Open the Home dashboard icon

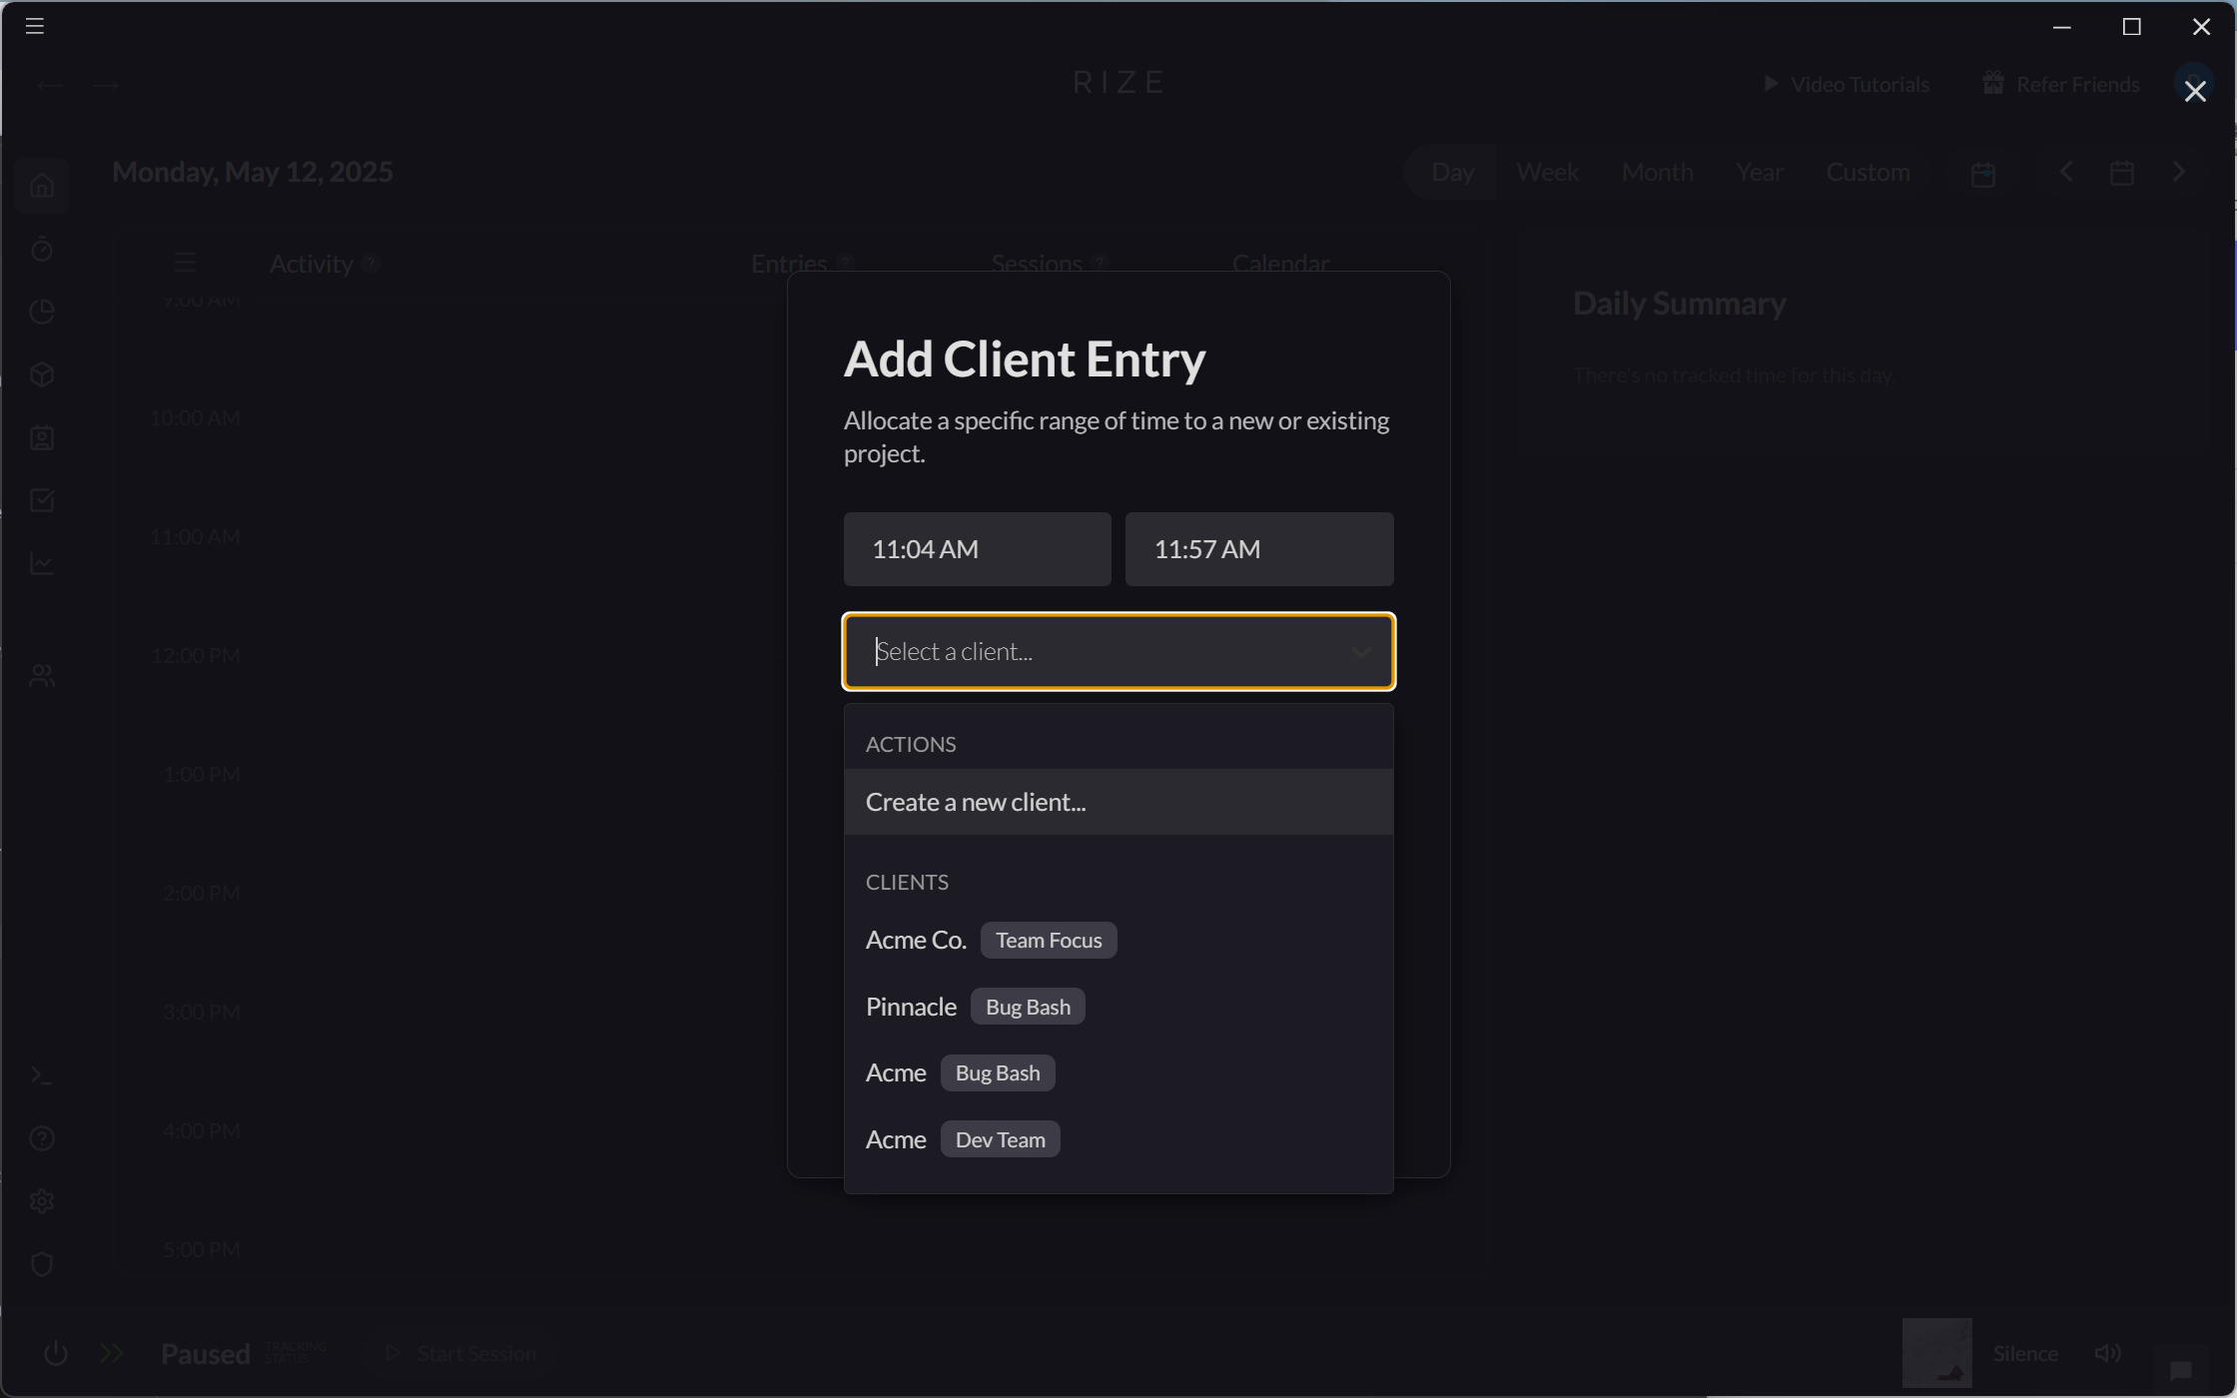pyautogui.click(x=42, y=186)
